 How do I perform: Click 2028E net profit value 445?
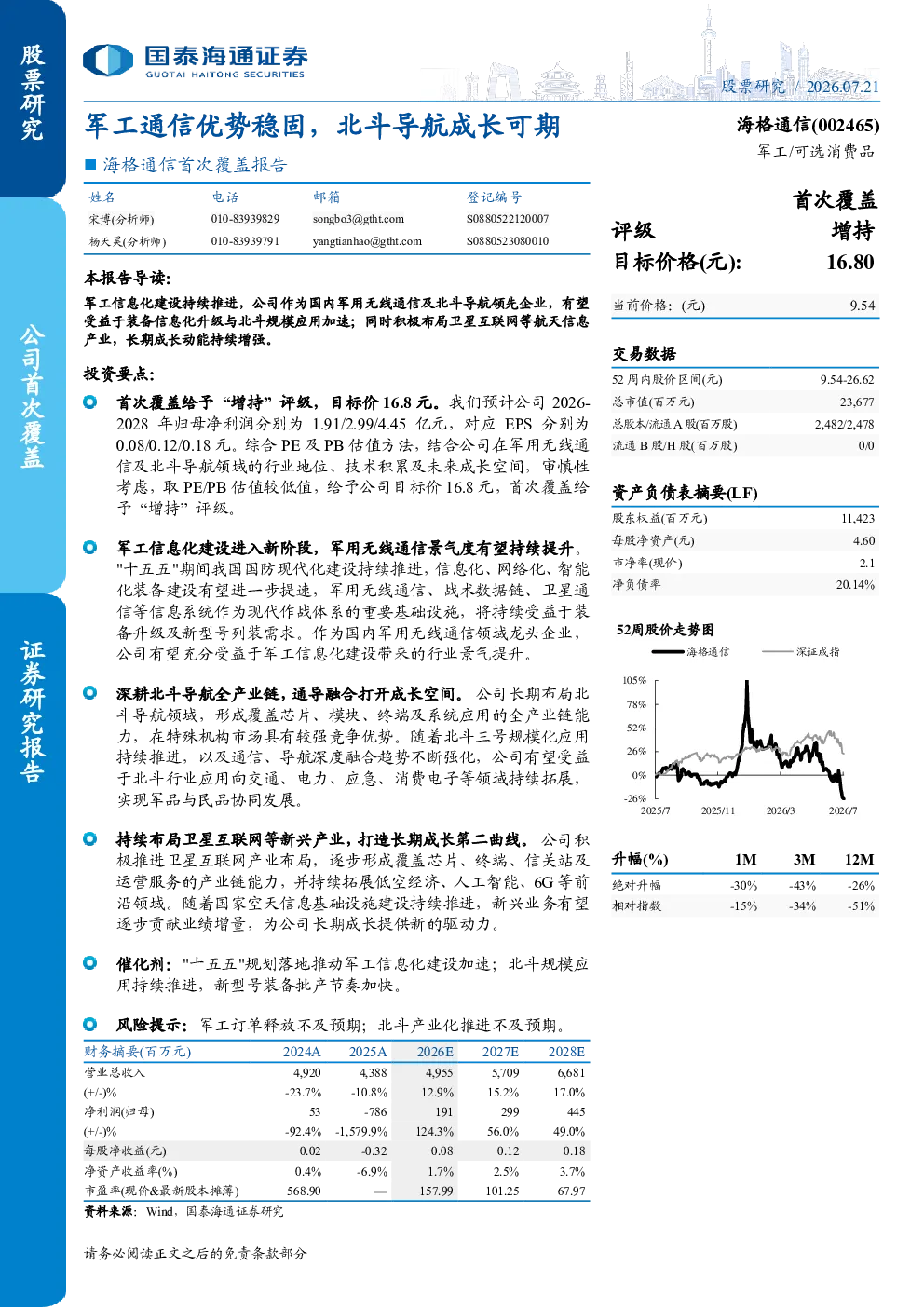coord(576,1112)
